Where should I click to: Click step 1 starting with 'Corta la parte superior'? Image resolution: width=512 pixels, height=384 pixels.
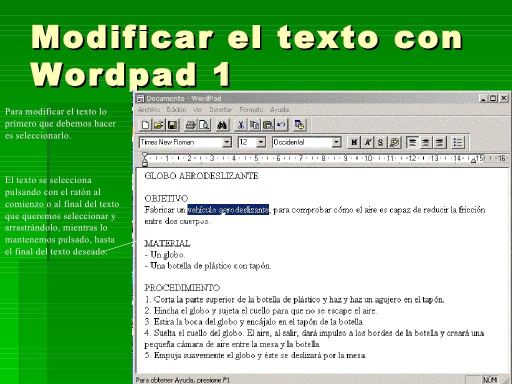(294, 299)
